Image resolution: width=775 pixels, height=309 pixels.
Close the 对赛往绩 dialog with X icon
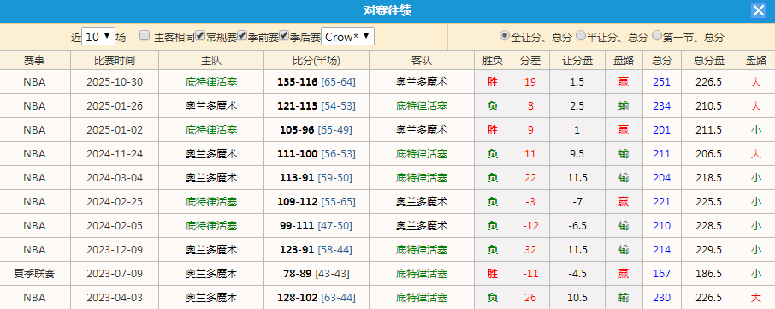758,10
